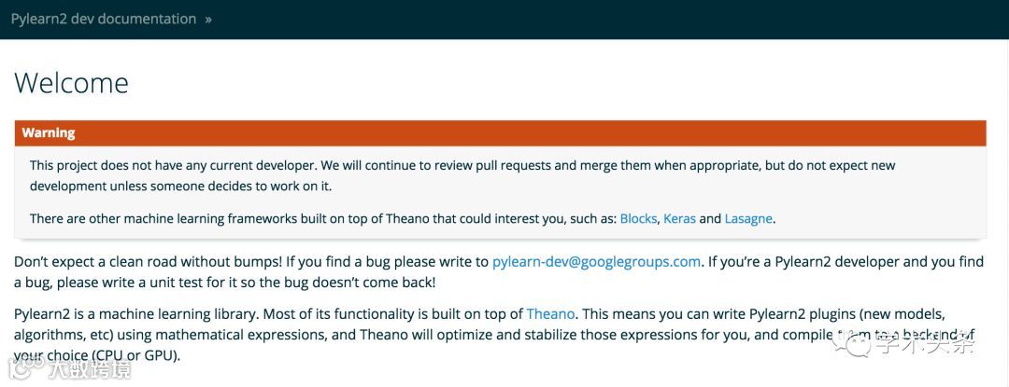Image resolution: width=1009 pixels, height=387 pixels.
Task: Click the Welcome page heading
Action: pos(71,83)
